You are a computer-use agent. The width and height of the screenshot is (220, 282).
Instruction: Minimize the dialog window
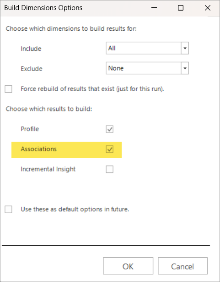pyautogui.click(x=154, y=8)
